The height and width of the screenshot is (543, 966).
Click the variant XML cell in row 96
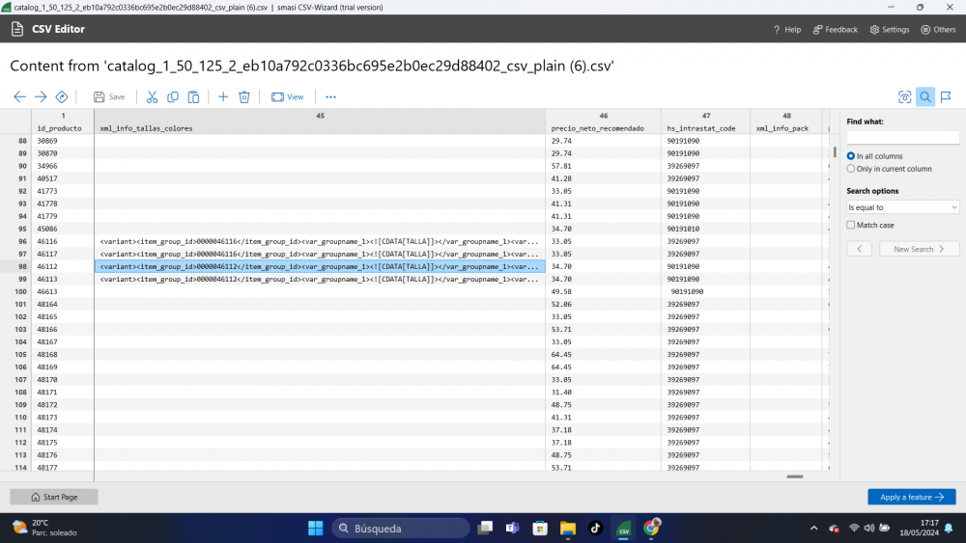[319, 242]
